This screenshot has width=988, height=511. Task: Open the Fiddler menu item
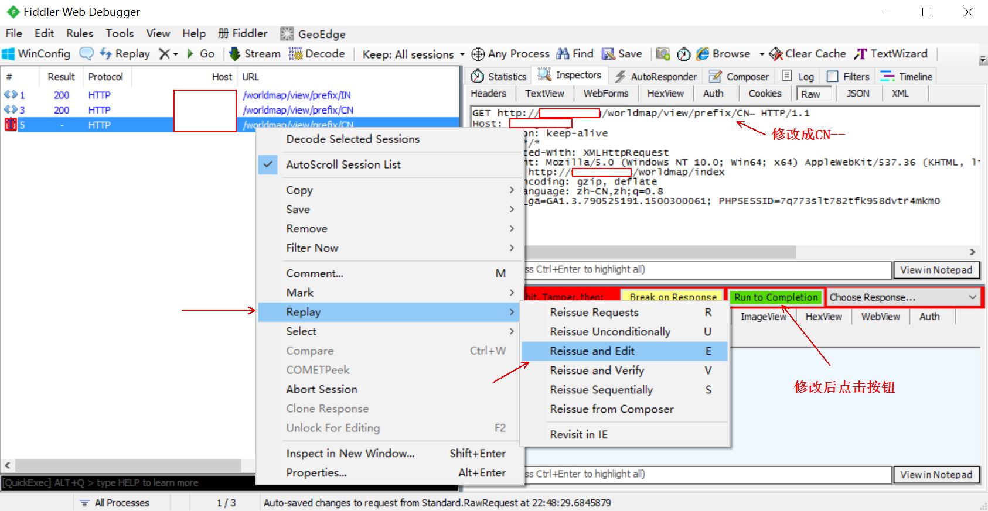tap(243, 33)
